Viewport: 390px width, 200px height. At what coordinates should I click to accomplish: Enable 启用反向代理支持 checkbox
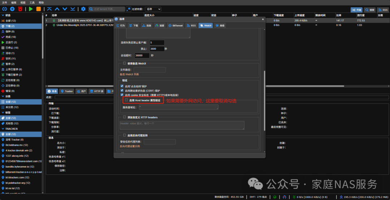125,135
